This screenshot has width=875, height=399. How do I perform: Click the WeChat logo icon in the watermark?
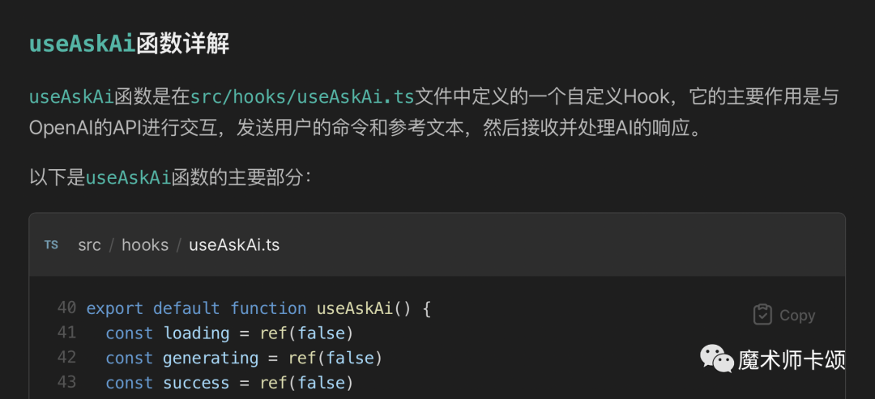[x=717, y=359]
